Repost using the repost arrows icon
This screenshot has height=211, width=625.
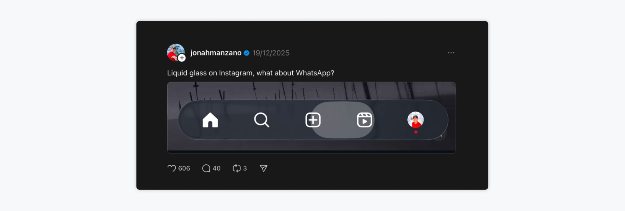click(x=237, y=168)
